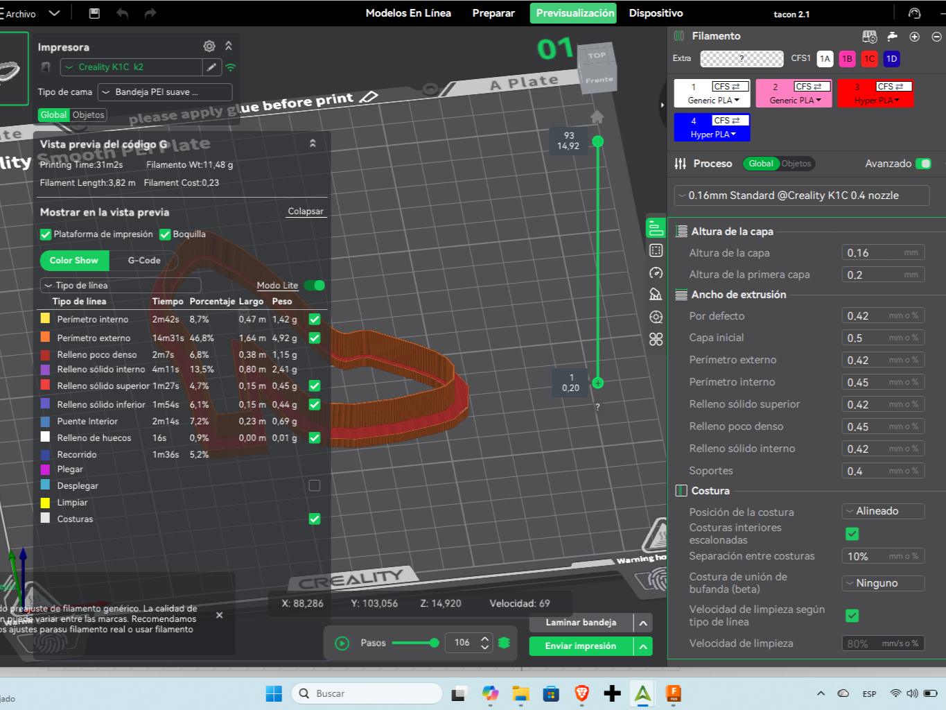
Task: Select CFS slot 1B pink filament
Action: 847,59
